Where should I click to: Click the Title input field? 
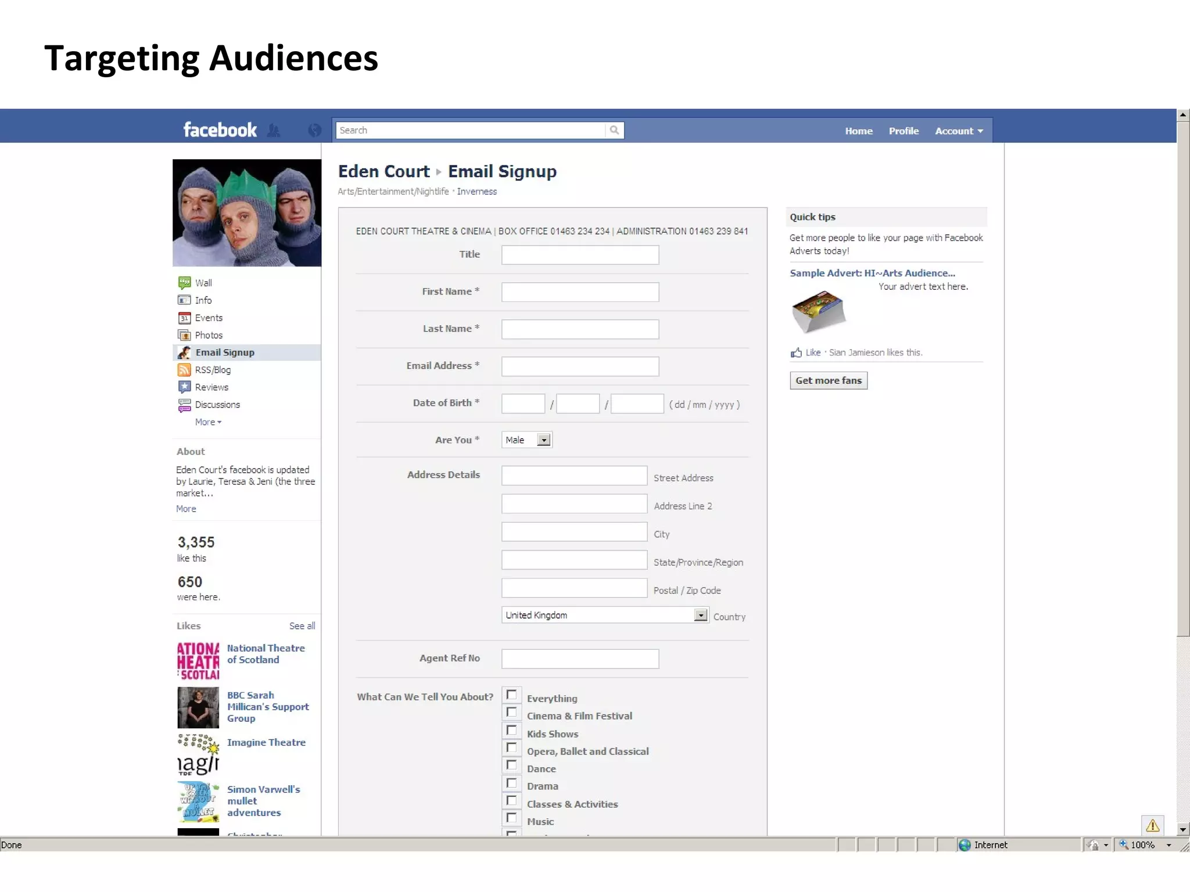click(x=580, y=255)
